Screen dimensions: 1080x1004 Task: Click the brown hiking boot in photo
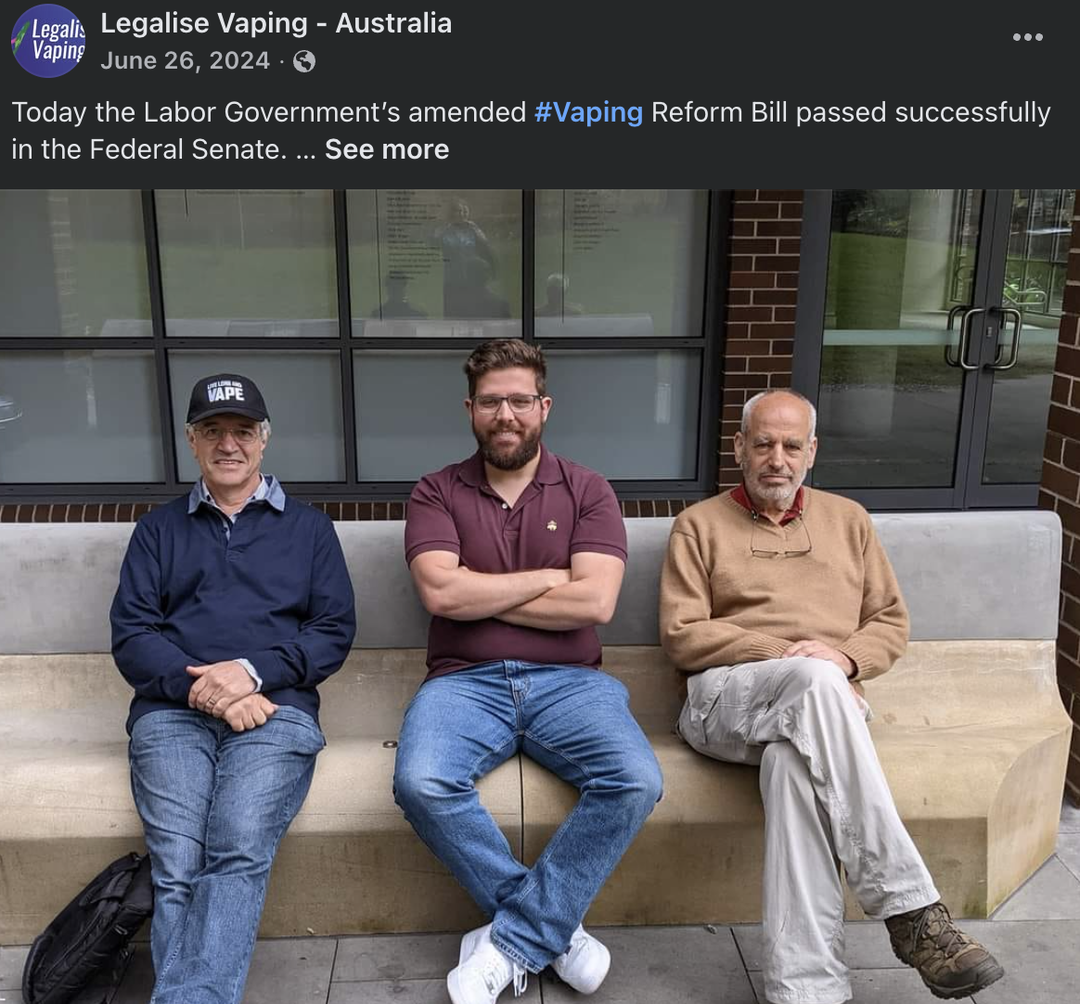(943, 949)
